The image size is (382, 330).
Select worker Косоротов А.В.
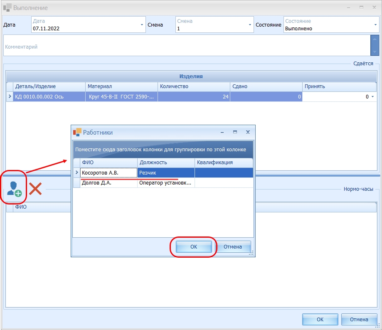(x=108, y=172)
